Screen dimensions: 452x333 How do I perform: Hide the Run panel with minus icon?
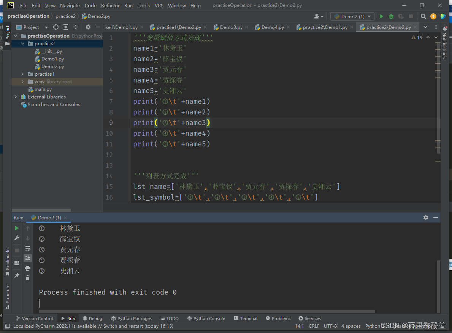(x=436, y=217)
